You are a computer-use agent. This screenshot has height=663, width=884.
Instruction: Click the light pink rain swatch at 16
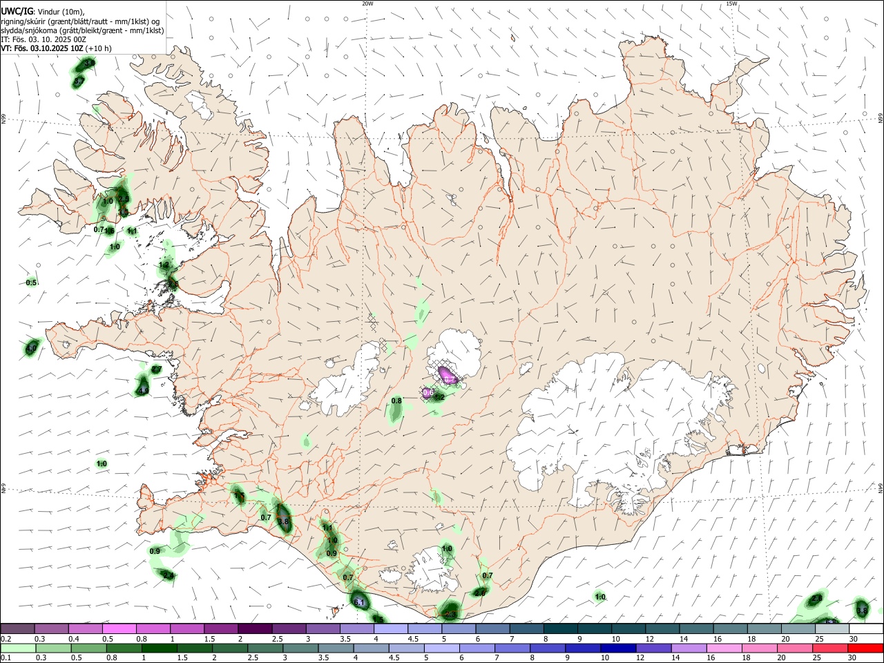pyautogui.click(x=725, y=648)
